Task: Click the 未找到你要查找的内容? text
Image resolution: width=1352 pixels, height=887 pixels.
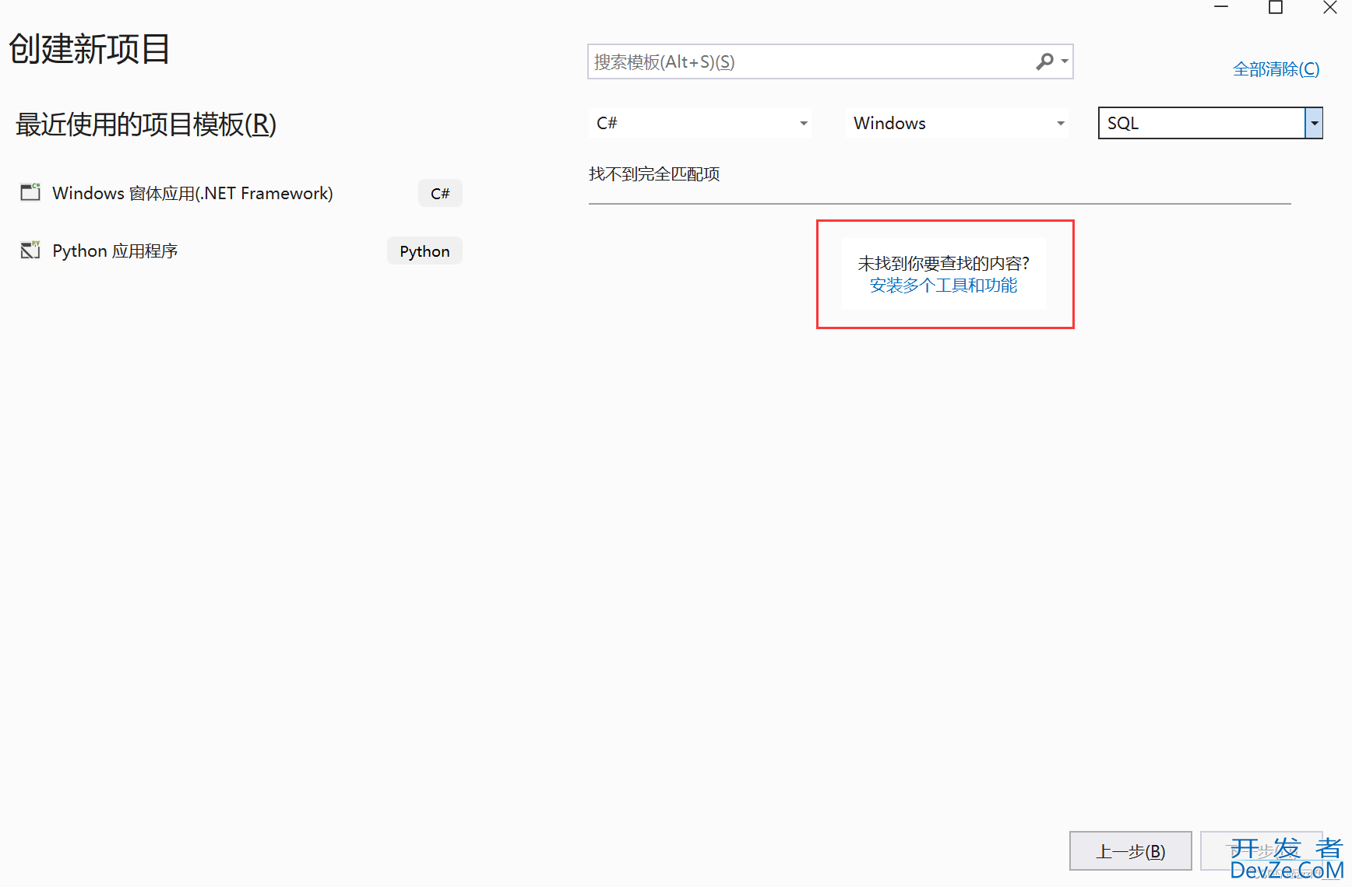Action: pos(943,264)
